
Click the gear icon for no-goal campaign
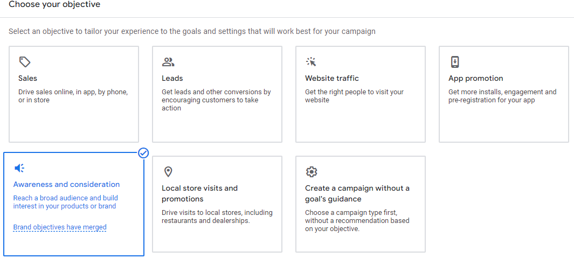click(312, 172)
